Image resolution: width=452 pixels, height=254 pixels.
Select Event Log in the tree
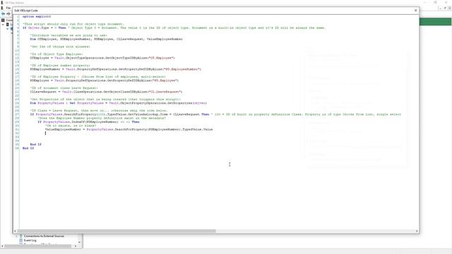coord(30,240)
